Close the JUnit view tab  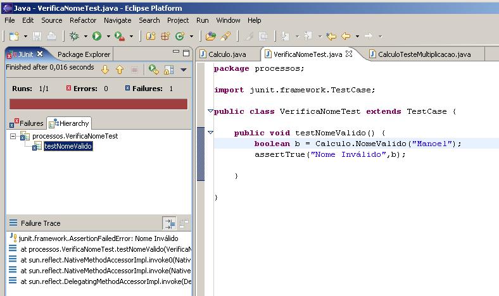pos(40,54)
